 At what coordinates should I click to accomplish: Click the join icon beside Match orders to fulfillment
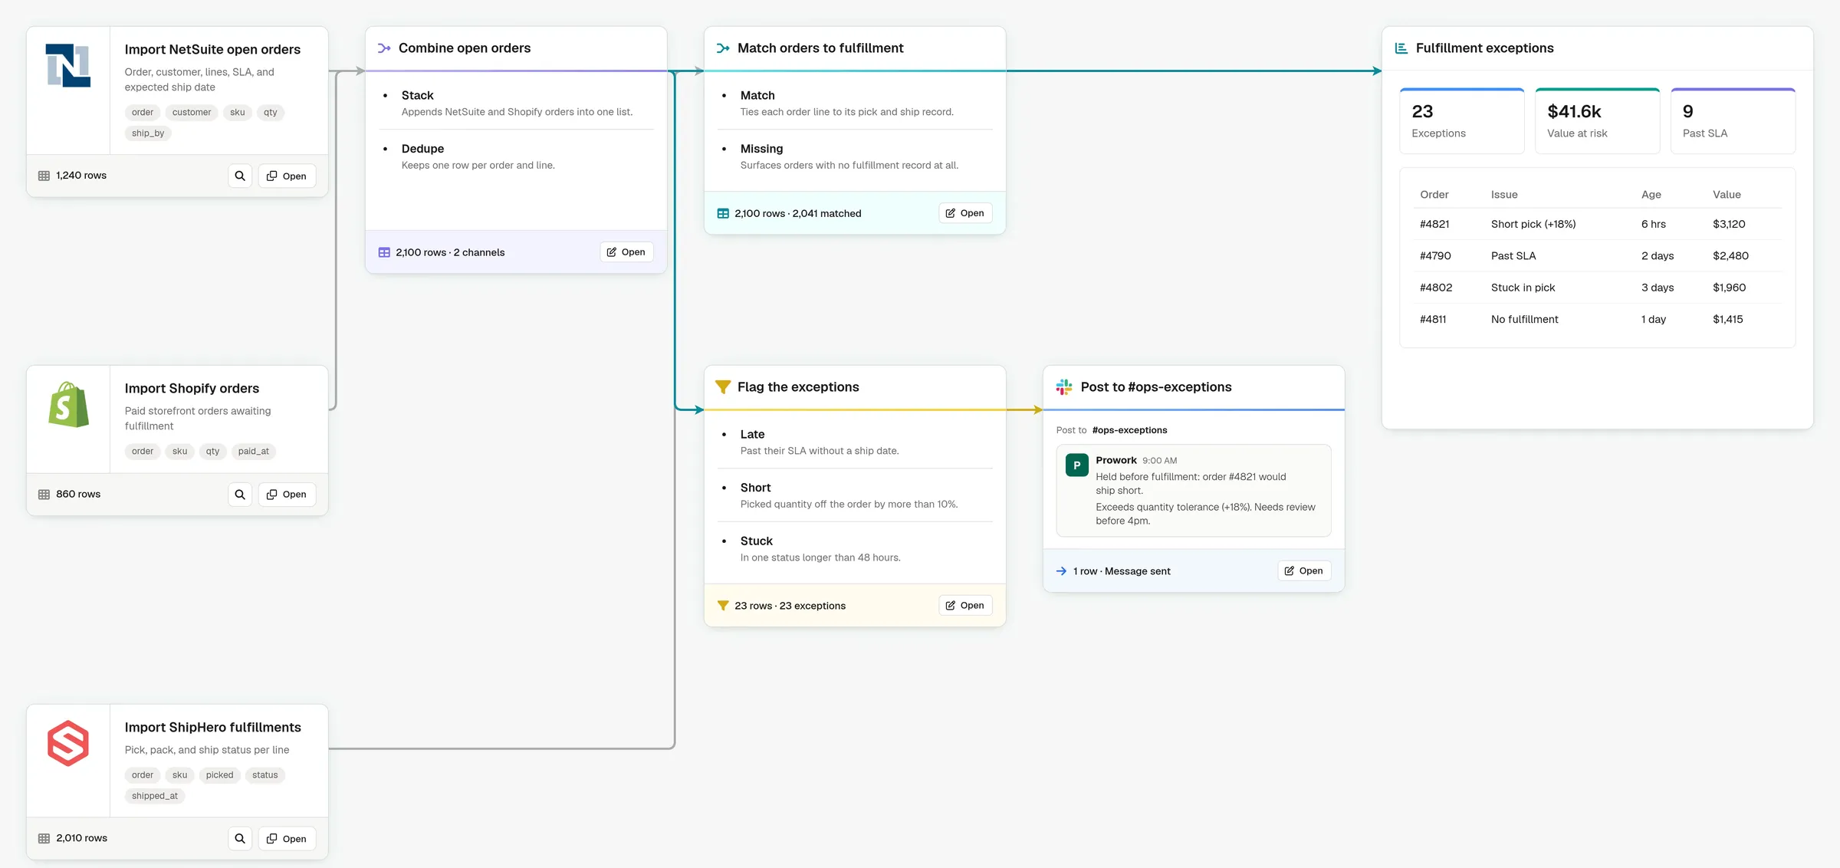pos(723,48)
